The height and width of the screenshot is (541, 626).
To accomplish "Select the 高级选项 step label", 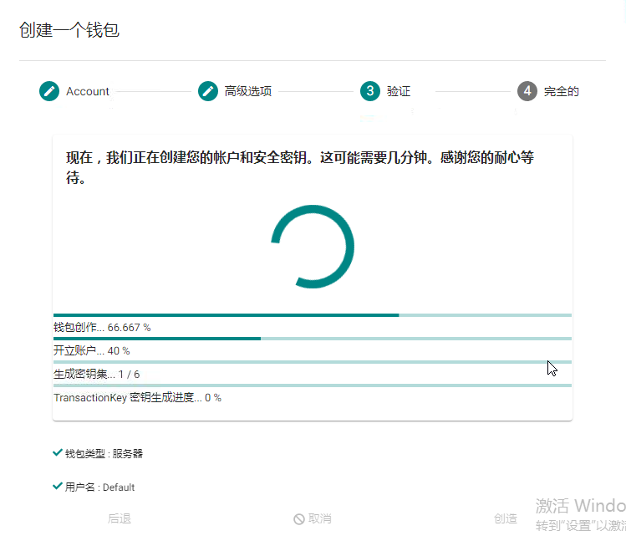I will (x=247, y=91).
